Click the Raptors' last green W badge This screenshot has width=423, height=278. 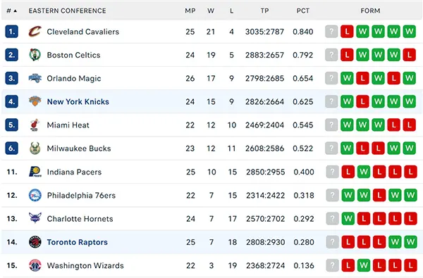pyautogui.click(x=410, y=242)
